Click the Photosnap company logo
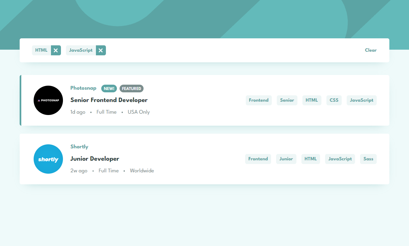 pos(48,100)
